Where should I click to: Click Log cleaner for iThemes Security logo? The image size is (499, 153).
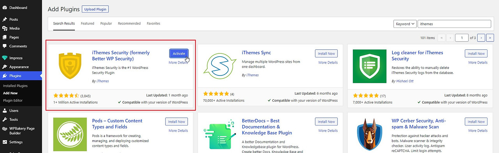click(x=369, y=67)
